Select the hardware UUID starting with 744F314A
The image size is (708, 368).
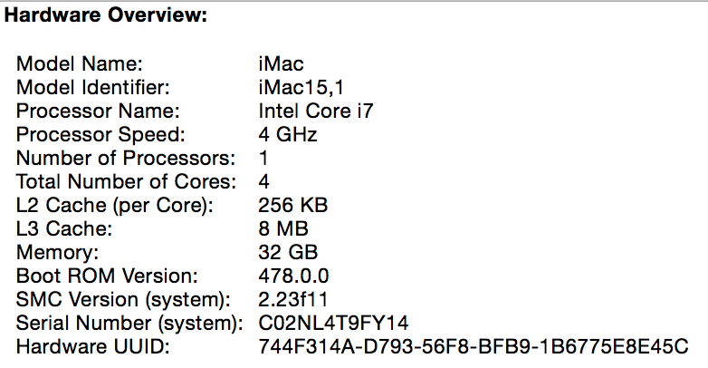pos(474,347)
